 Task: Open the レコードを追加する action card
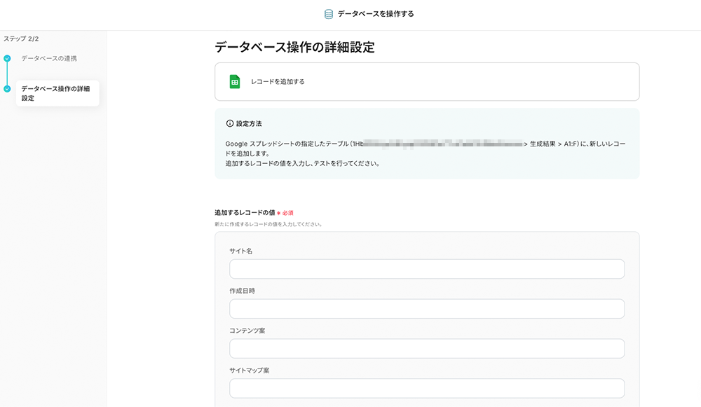[426, 82]
